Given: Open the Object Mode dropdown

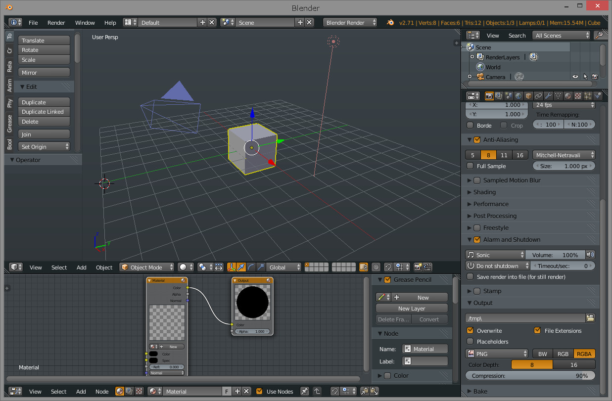Looking at the screenshot, I should coord(147,267).
